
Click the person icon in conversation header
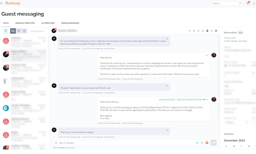click(203, 31)
